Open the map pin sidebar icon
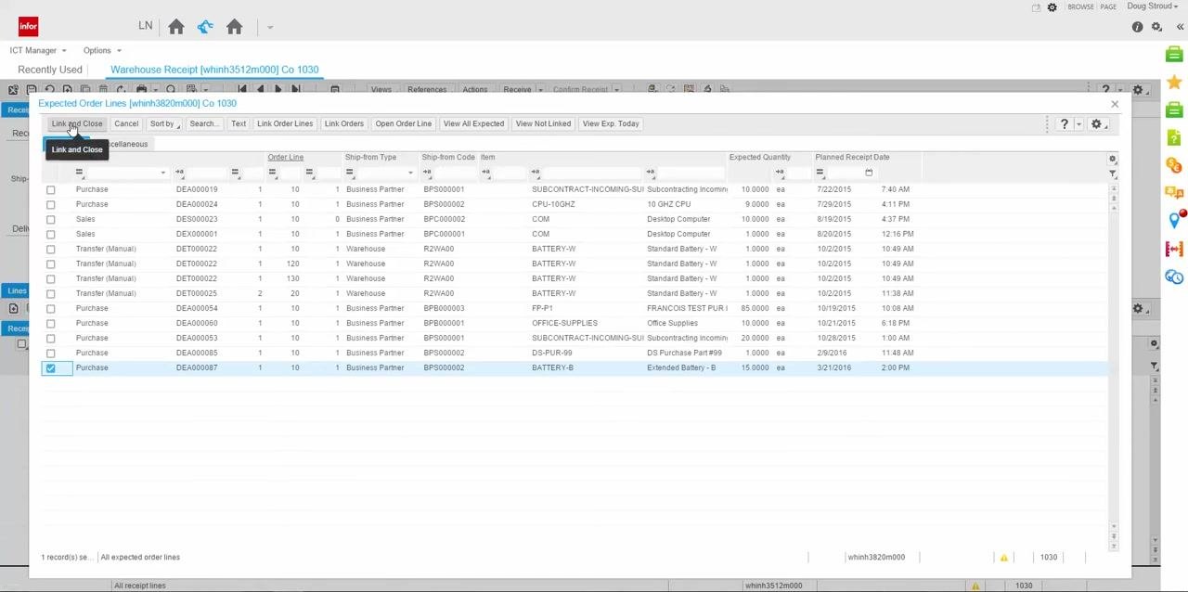 pos(1174,221)
